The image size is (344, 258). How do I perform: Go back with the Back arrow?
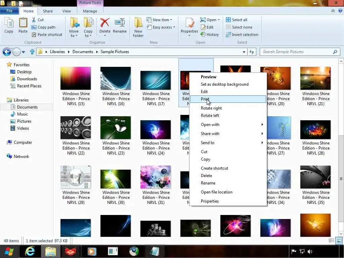click(7, 52)
